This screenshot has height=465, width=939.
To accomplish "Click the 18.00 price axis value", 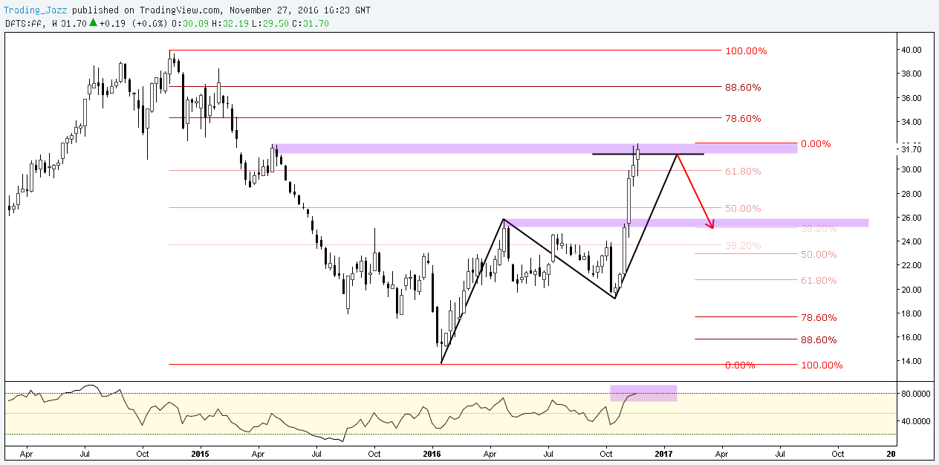I will coord(912,313).
